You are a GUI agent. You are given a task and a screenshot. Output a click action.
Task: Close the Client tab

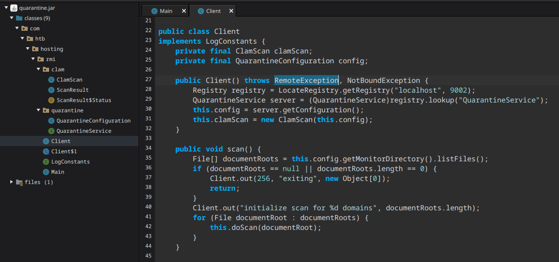coord(230,11)
